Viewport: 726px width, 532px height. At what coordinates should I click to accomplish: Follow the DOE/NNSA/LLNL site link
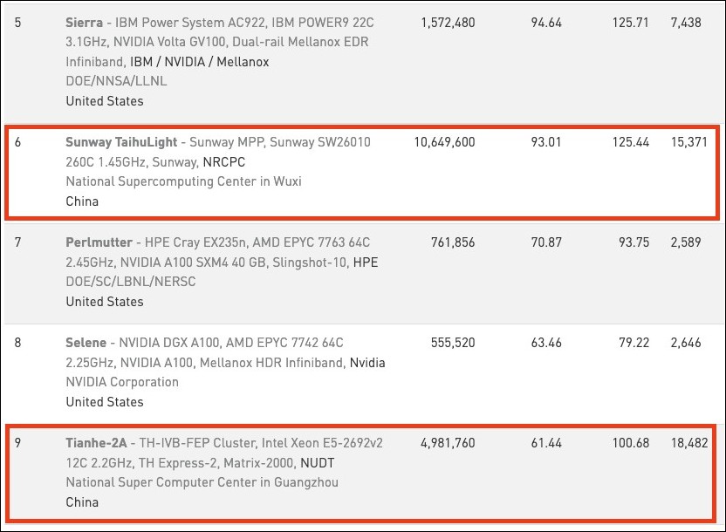(116, 81)
